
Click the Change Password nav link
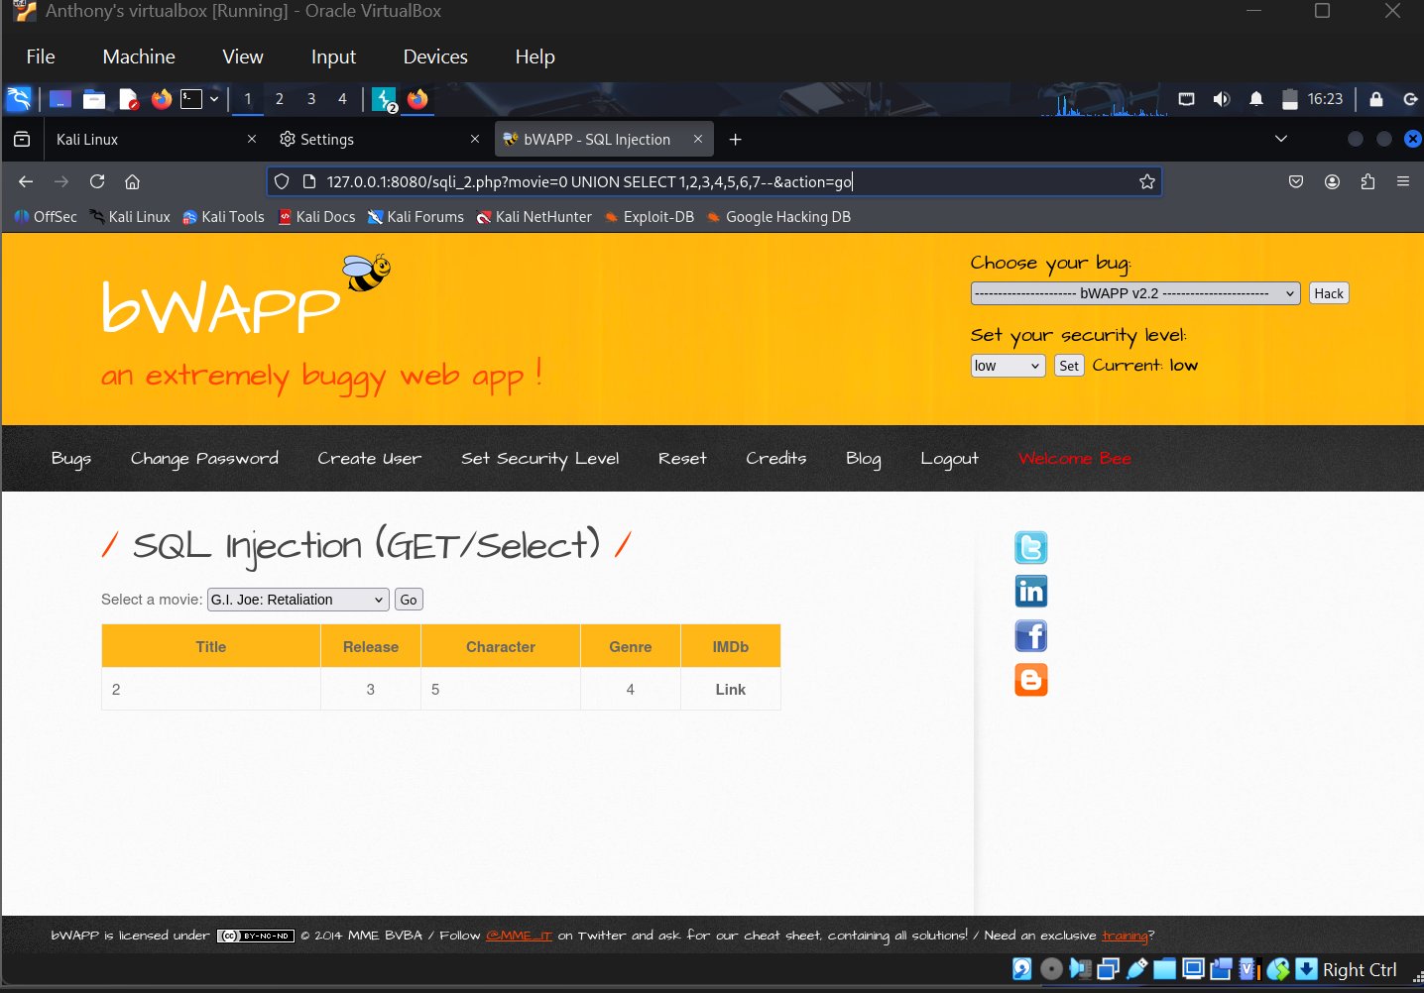[x=204, y=458]
